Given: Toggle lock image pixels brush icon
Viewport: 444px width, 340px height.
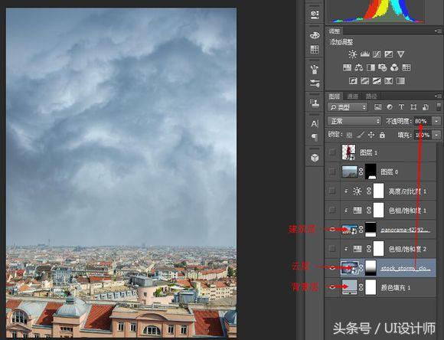Looking at the screenshot, I should [x=360, y=135].
